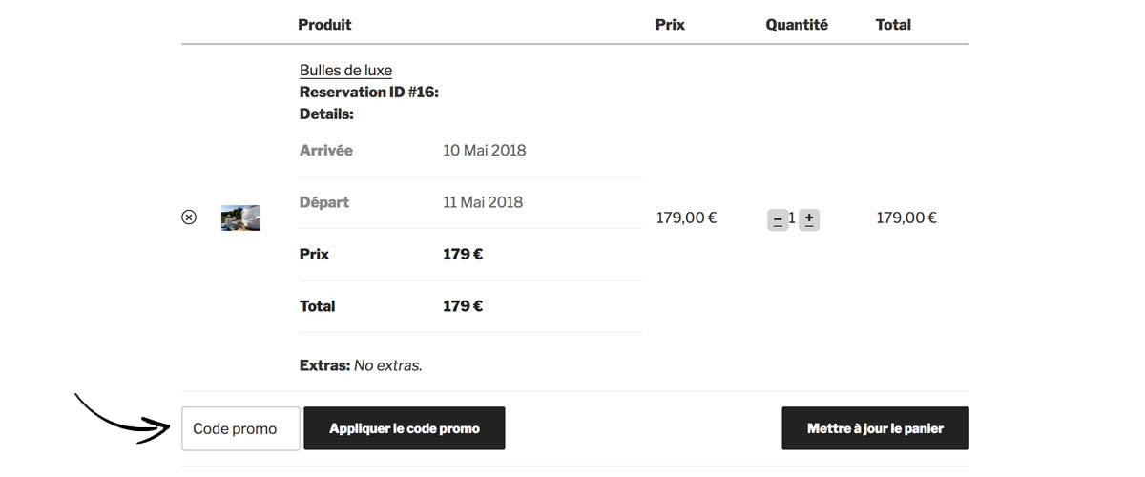
Task: Click the Quantité column header
Action: pyautogui.click(x=797, y=25)
